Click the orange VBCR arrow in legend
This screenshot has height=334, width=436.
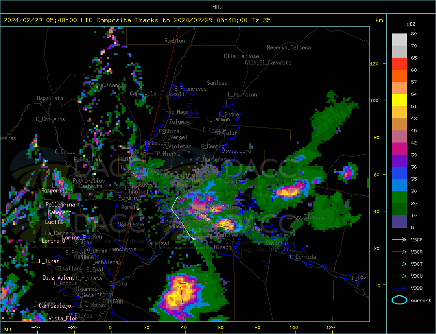(x=399, y=252)
